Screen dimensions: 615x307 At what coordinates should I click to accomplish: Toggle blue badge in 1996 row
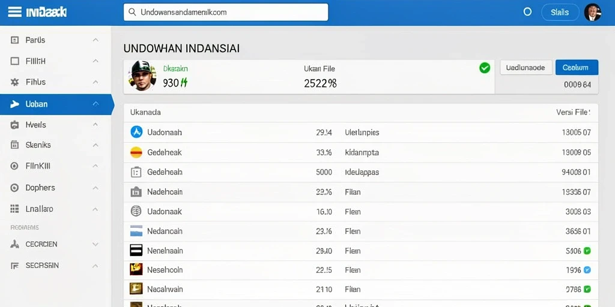(x=587, y=270)
